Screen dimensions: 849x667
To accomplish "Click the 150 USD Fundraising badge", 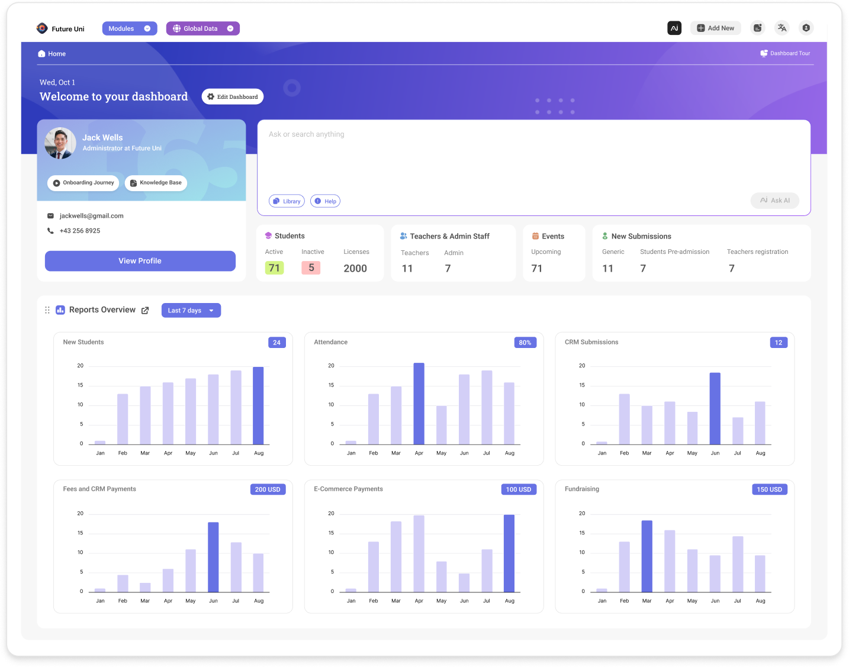I will pyautogui.click(x=770, y=489).
